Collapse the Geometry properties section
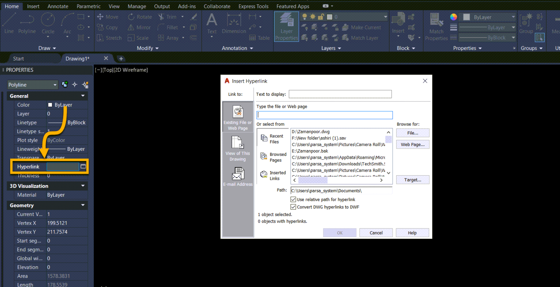 click(x=83, y=205)
